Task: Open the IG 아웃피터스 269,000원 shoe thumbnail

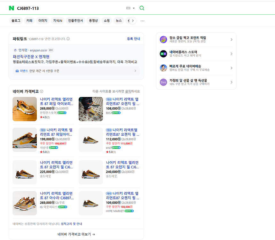Action: [25, 203]
